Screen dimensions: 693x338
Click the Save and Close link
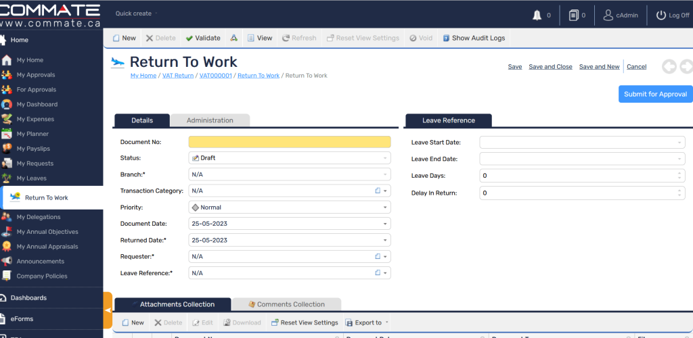pos(550,67)
